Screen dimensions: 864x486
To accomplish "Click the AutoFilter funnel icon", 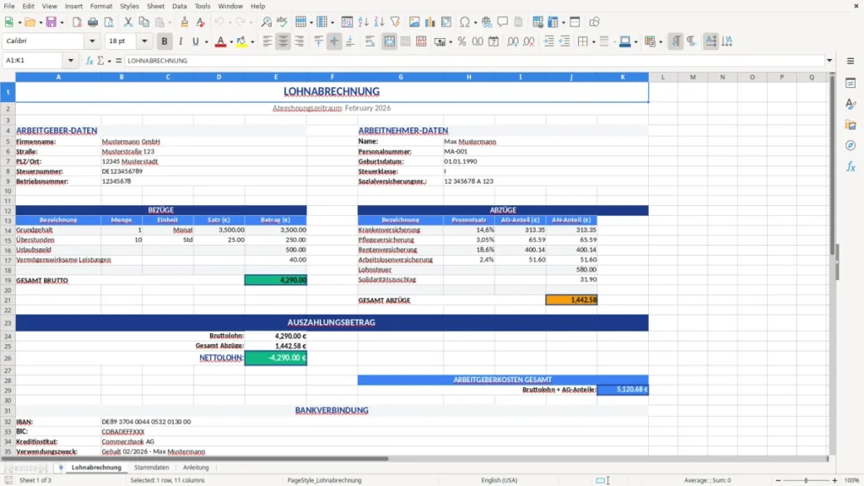I will [x=395, y=22].
